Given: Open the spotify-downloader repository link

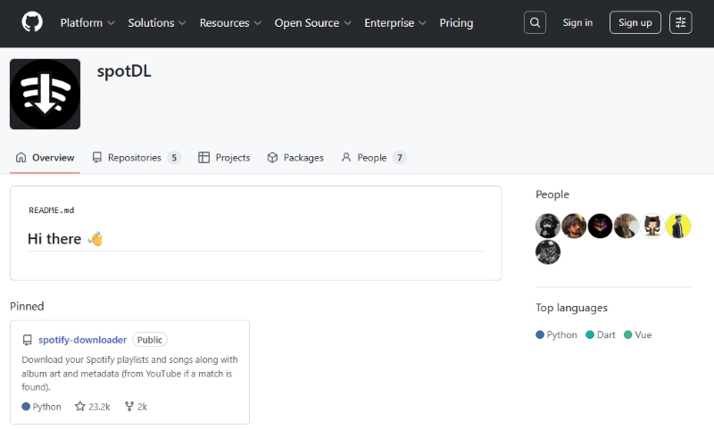Looking at the screenshot, I should (x=82, y=340).
